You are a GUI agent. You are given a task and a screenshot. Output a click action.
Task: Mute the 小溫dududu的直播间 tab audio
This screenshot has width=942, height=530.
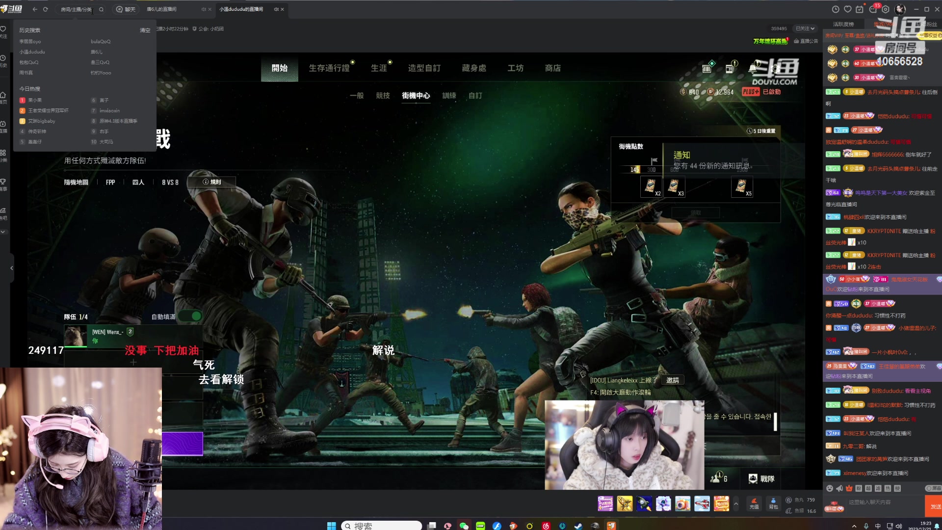276,9
